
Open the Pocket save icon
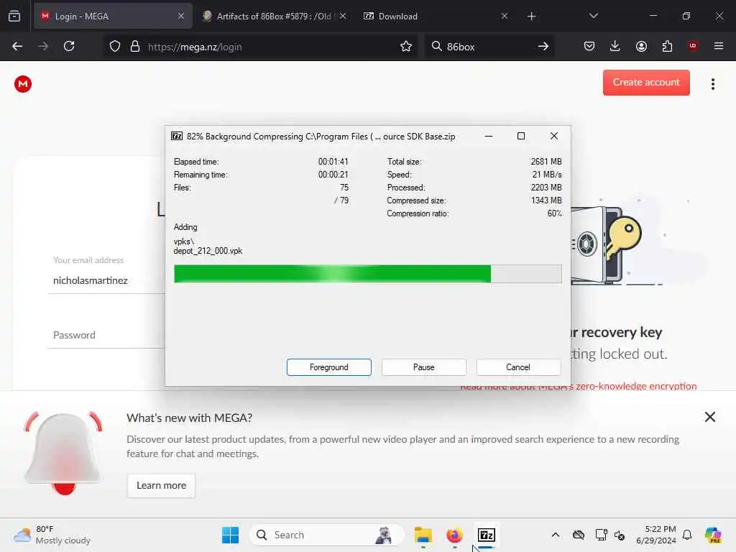click(589, 47)
